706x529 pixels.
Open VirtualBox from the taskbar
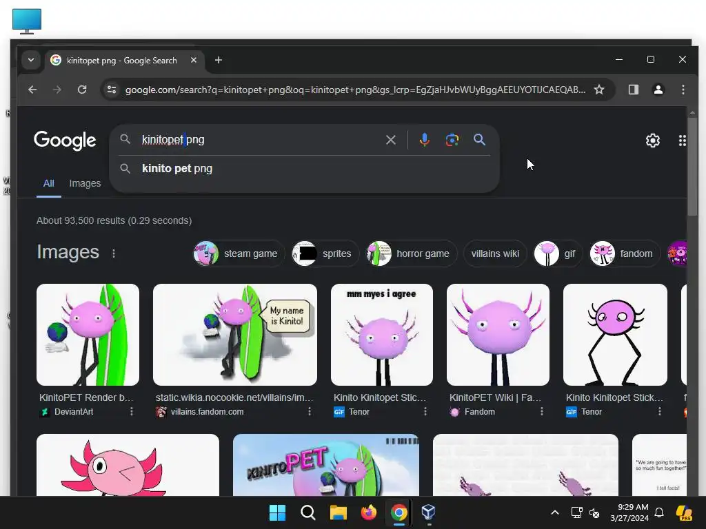428,512
